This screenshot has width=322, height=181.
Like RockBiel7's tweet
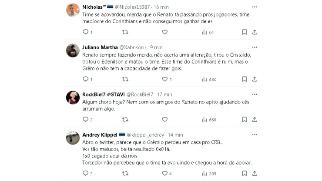point(164,120)
